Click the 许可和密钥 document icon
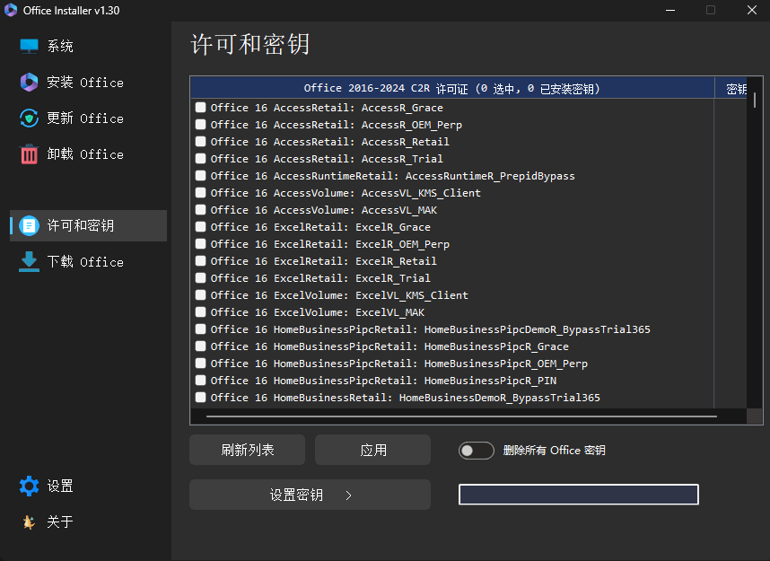The width and height of the screenshot is (770, 561). [30, 225]
